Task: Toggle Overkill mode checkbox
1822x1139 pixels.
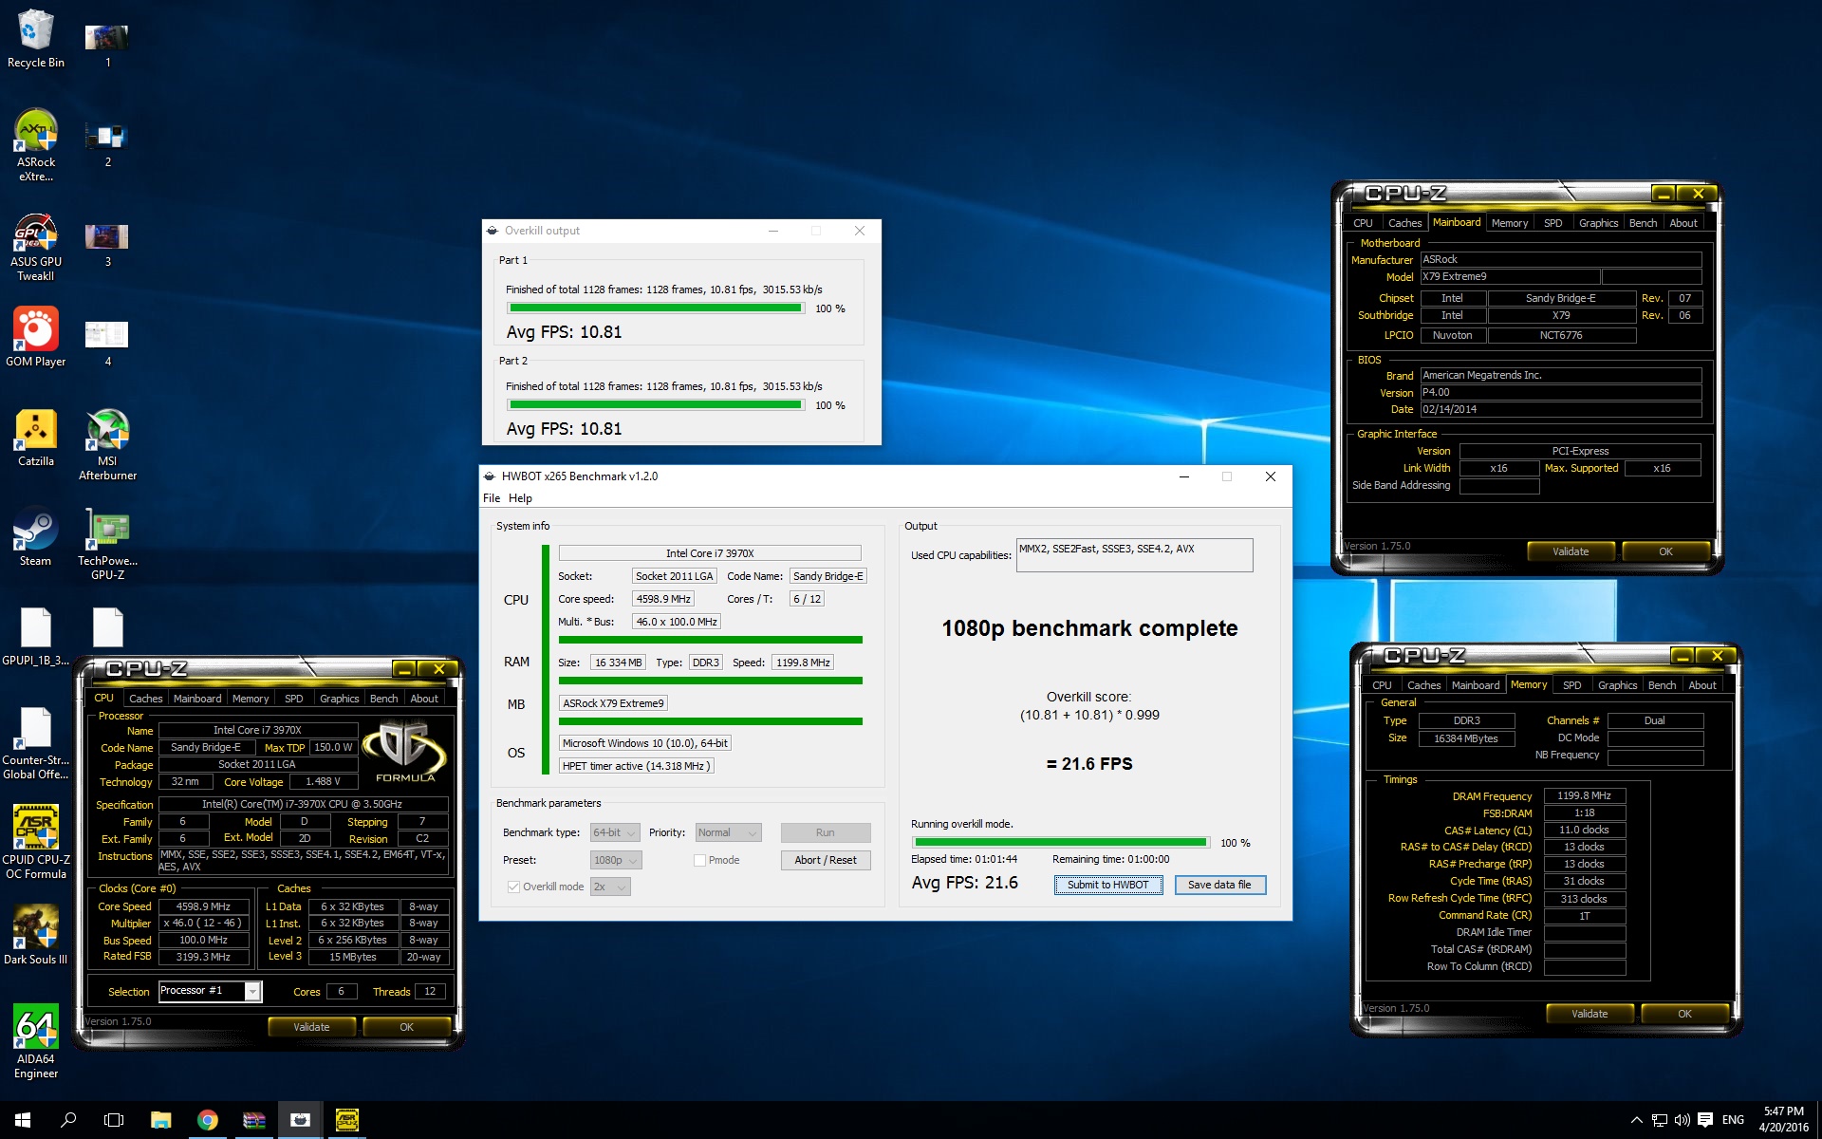Action: (x=513, y=887)
